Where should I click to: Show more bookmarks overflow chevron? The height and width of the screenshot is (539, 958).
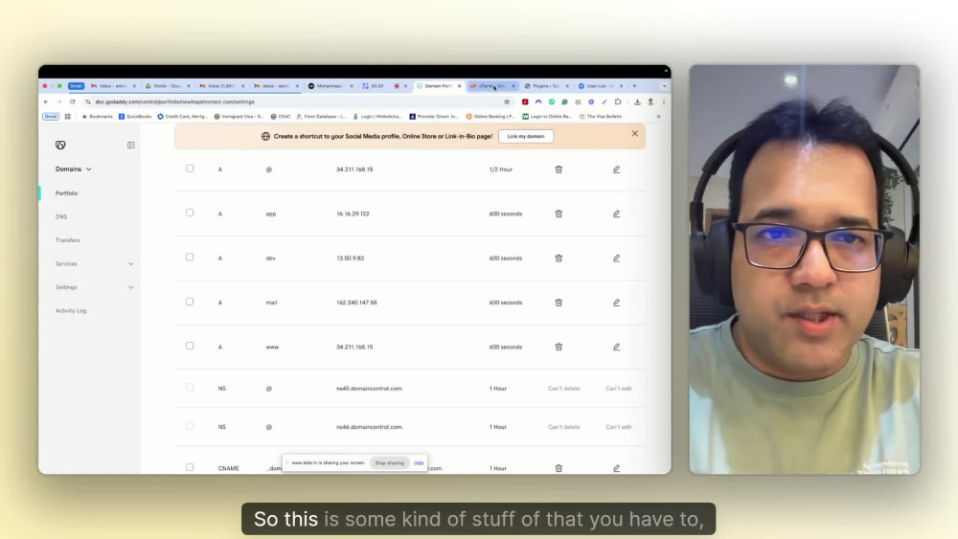(658, 117)
